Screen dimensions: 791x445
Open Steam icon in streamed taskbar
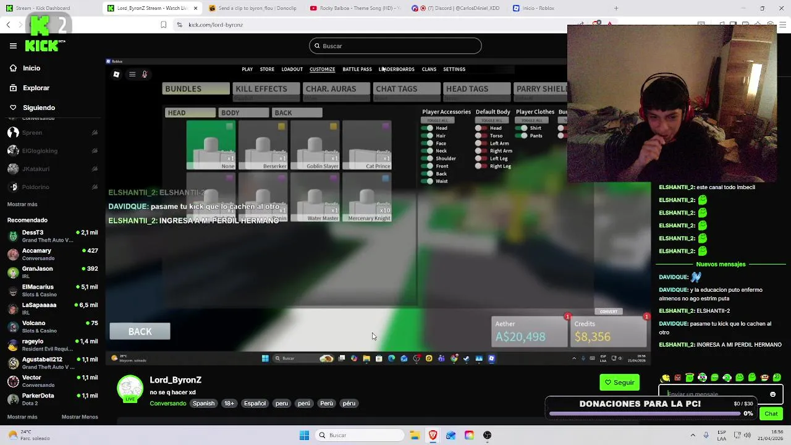coord(467,358)
